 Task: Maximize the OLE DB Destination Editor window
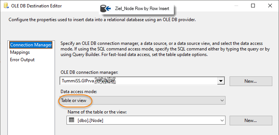pos(253,6)
